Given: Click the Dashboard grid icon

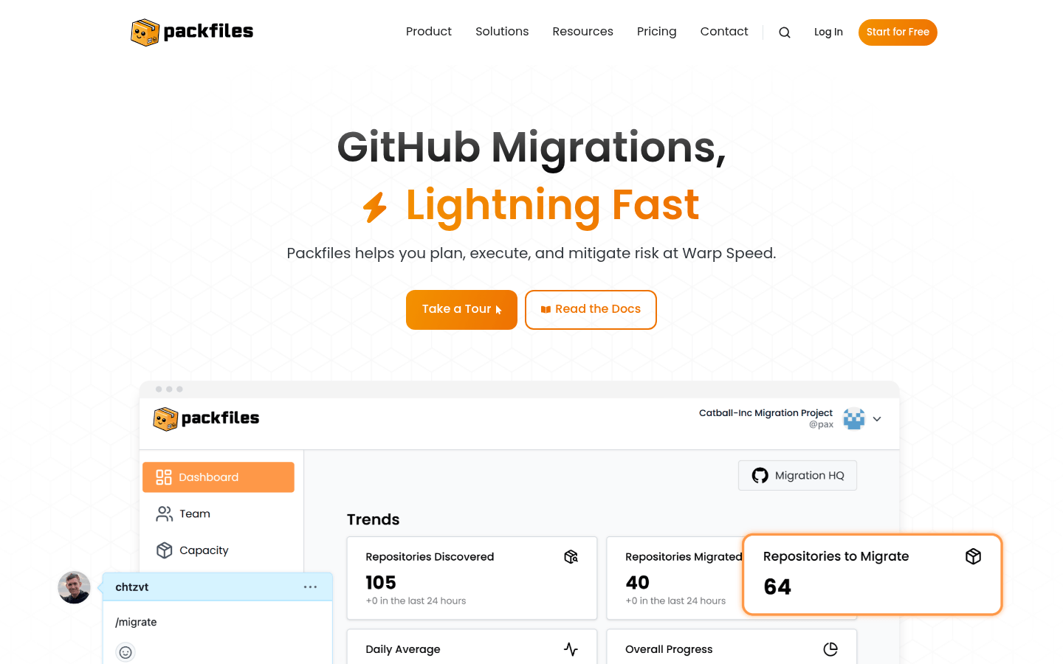Looking at the screenshot, I should [x=164, y=477].
